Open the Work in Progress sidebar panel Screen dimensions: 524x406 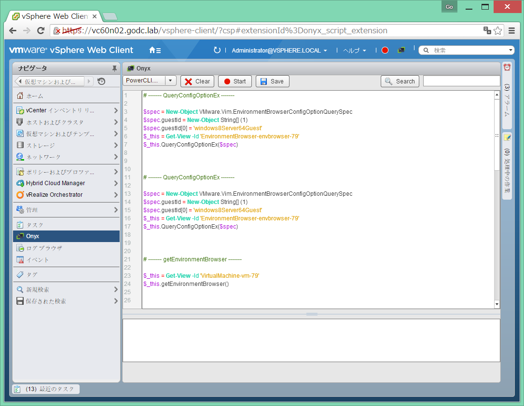[507, 166]
